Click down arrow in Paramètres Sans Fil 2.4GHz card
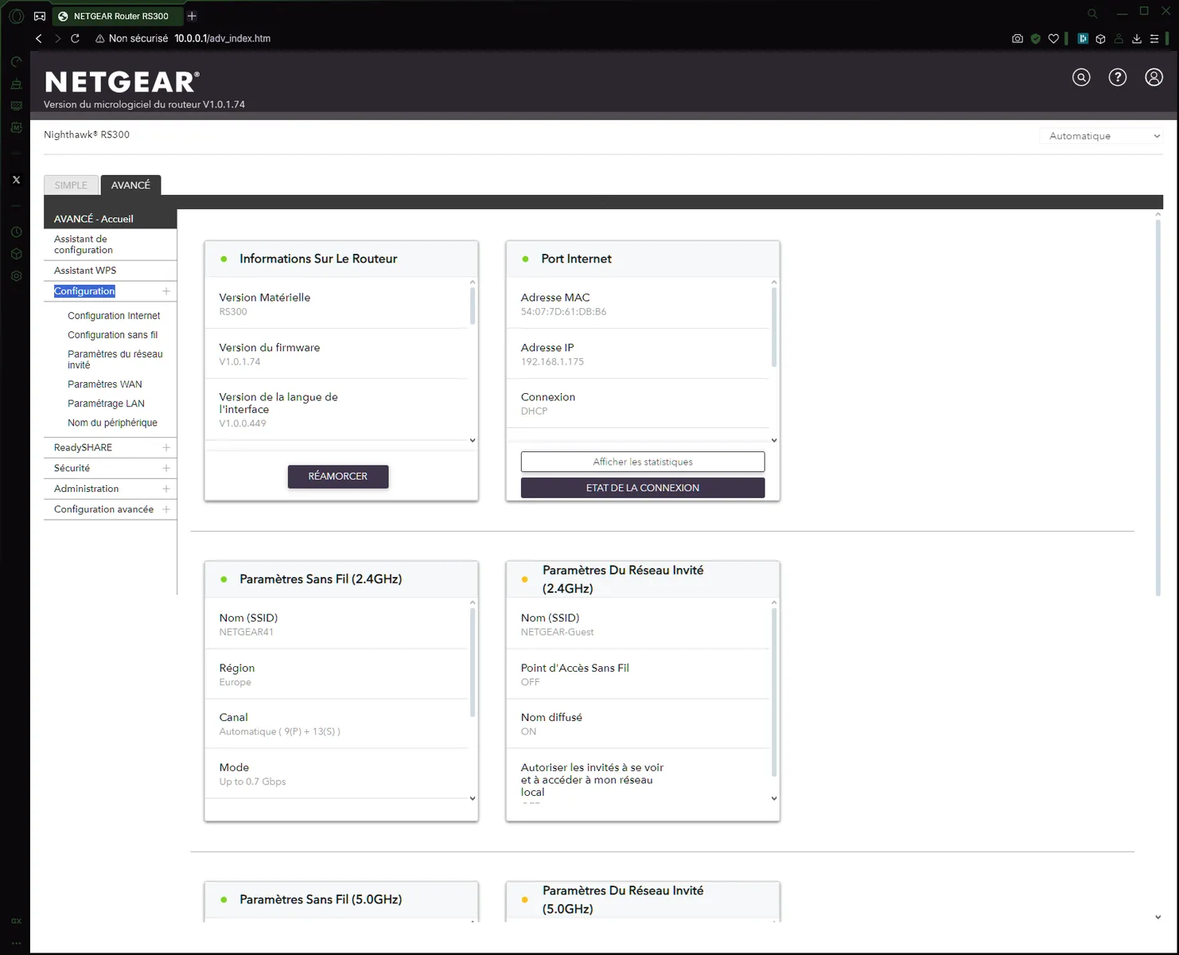Image resolution: width=1179 pixels, height=955 pixels. pyautogui.click(x=473, y=798)
